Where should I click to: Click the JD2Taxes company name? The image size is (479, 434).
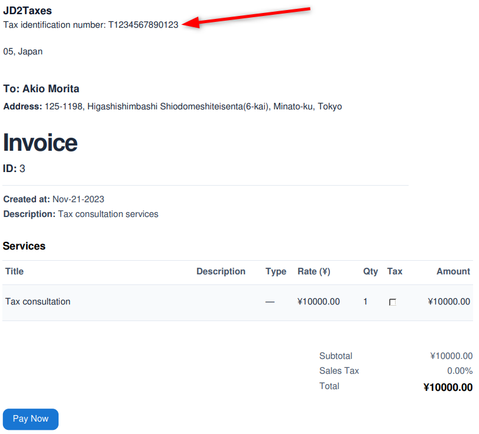pos(27,11)
